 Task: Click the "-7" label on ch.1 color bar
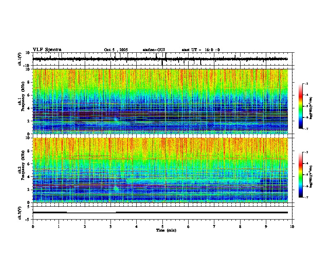307,129
